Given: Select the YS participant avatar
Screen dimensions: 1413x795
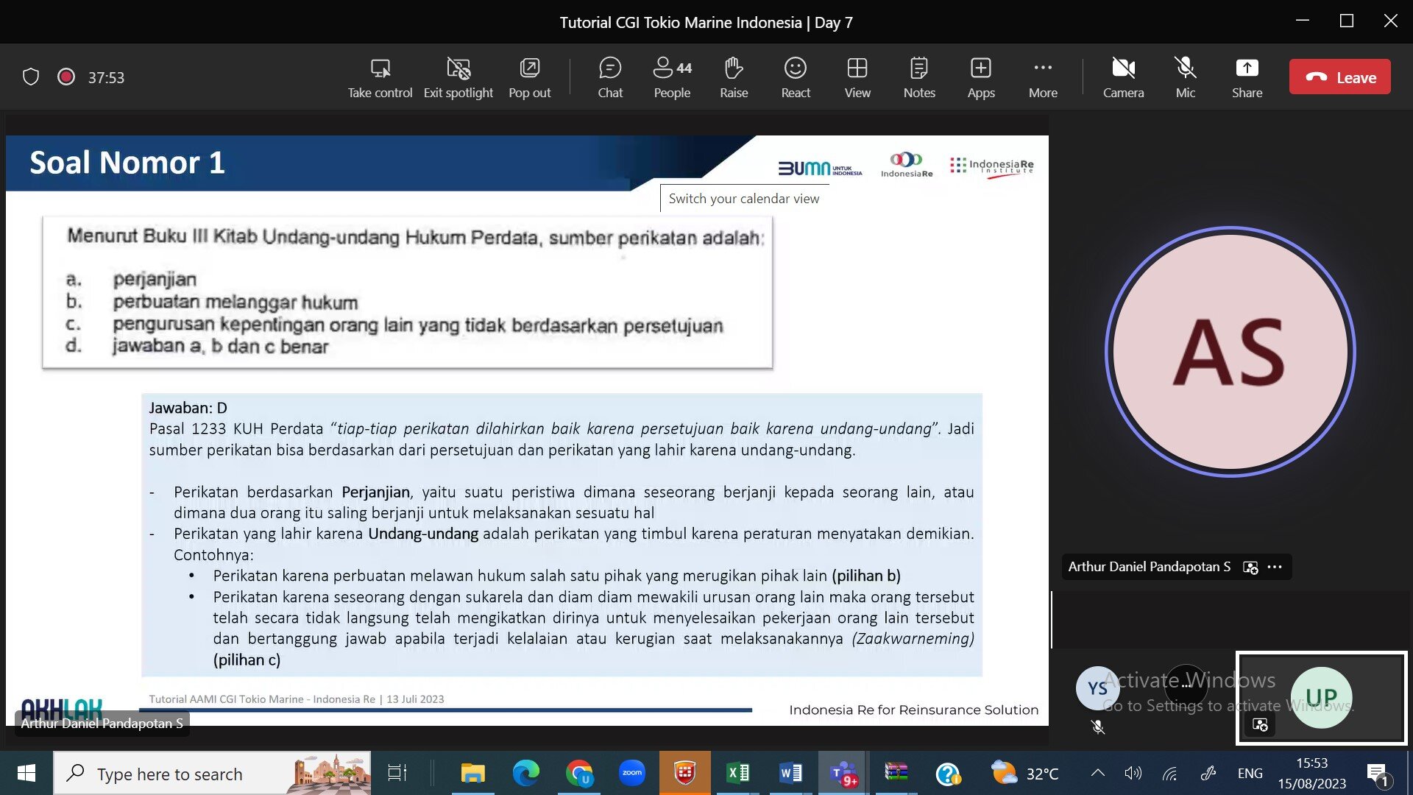Looking at the screenshot, I should 1097,688.
